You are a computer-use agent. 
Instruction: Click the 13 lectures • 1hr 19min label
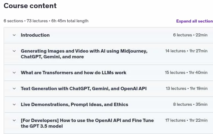tap(186, 88)
